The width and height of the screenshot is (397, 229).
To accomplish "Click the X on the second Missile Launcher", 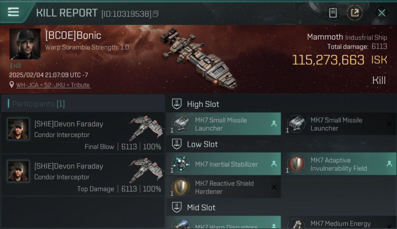I will (x=389, y=124).
